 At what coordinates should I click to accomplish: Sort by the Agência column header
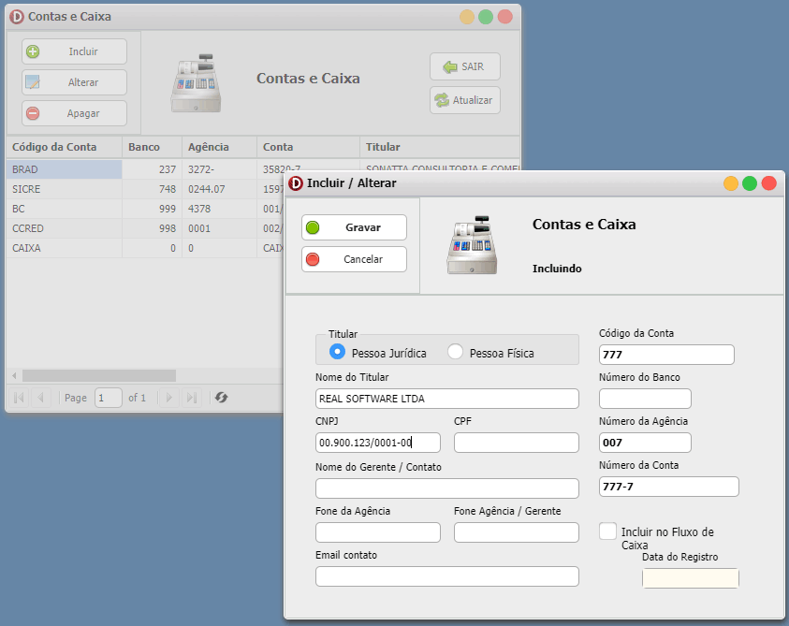(219, 147)
